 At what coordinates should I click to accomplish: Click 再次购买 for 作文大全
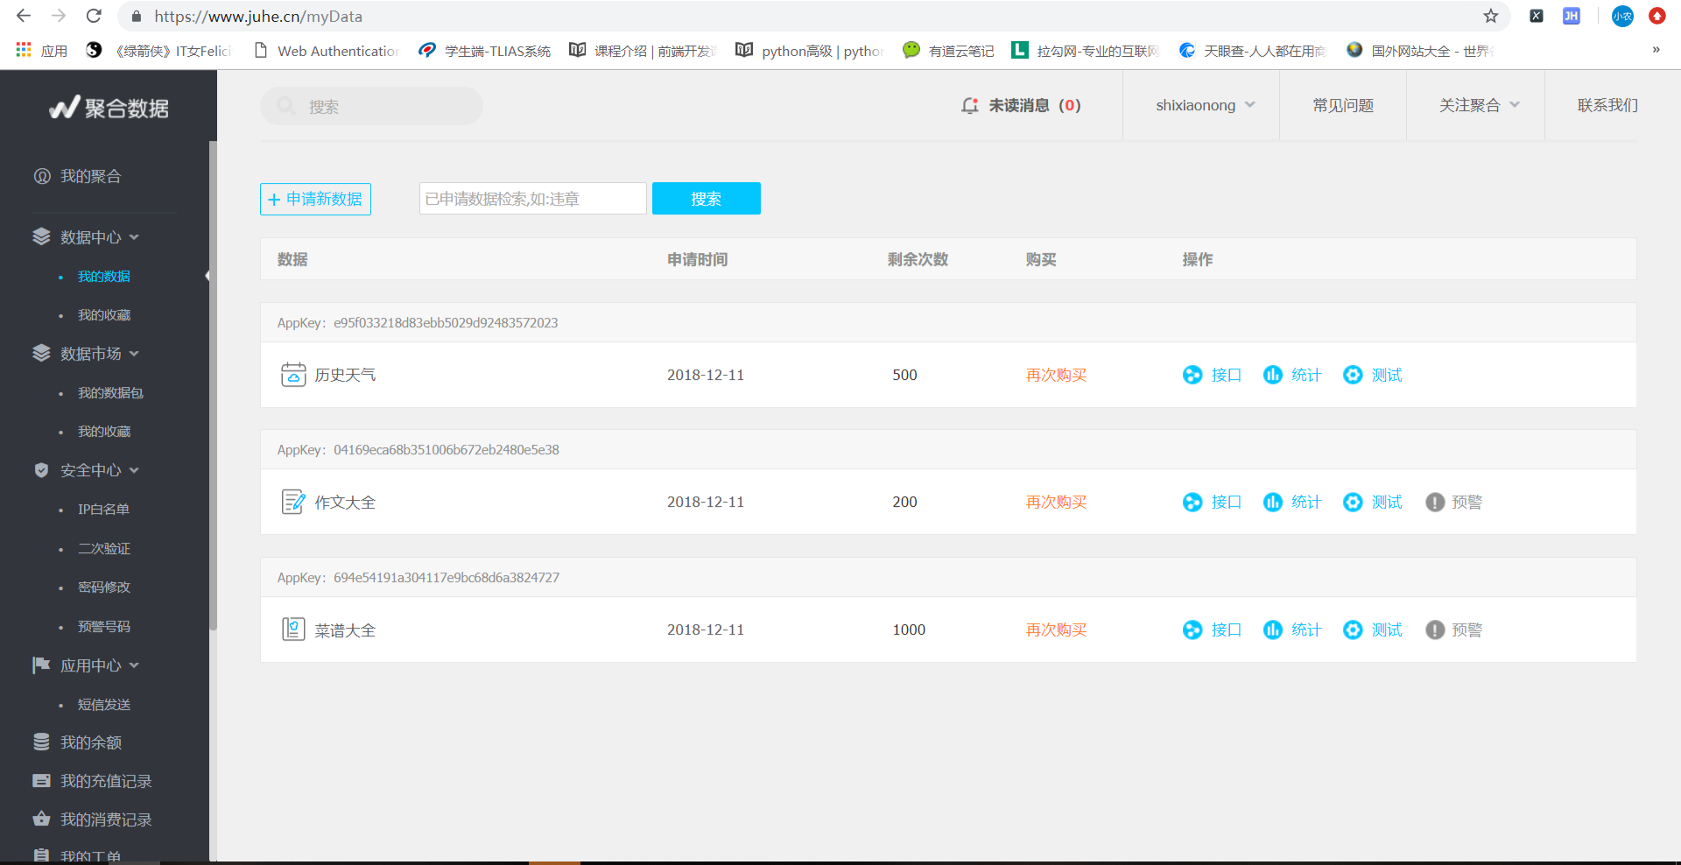pos(1056,502)
